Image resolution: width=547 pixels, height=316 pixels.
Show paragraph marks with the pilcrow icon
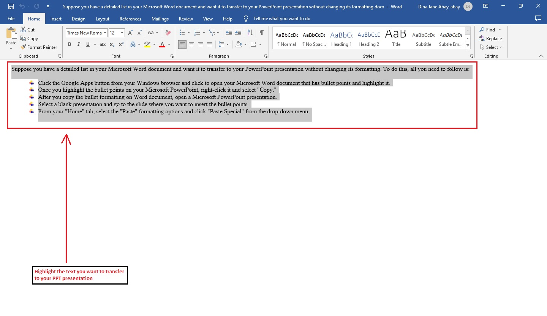point(261,33)
